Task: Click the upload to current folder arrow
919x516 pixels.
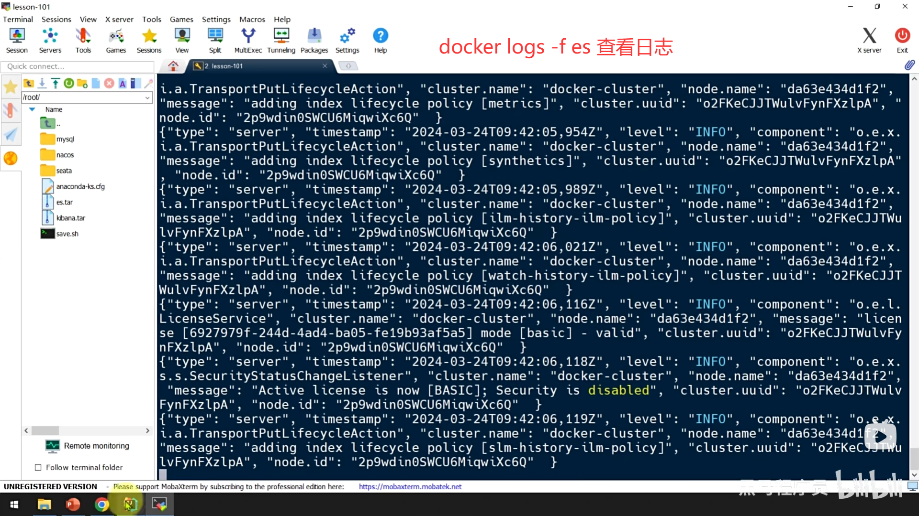Action: (x=56, y=84)
